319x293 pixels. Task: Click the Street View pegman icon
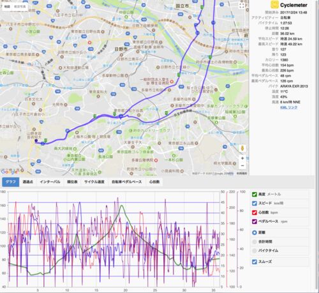tap(242, 148)
